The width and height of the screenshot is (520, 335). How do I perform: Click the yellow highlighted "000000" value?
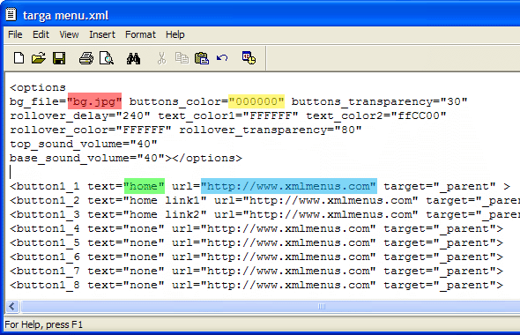pos(256,101)
